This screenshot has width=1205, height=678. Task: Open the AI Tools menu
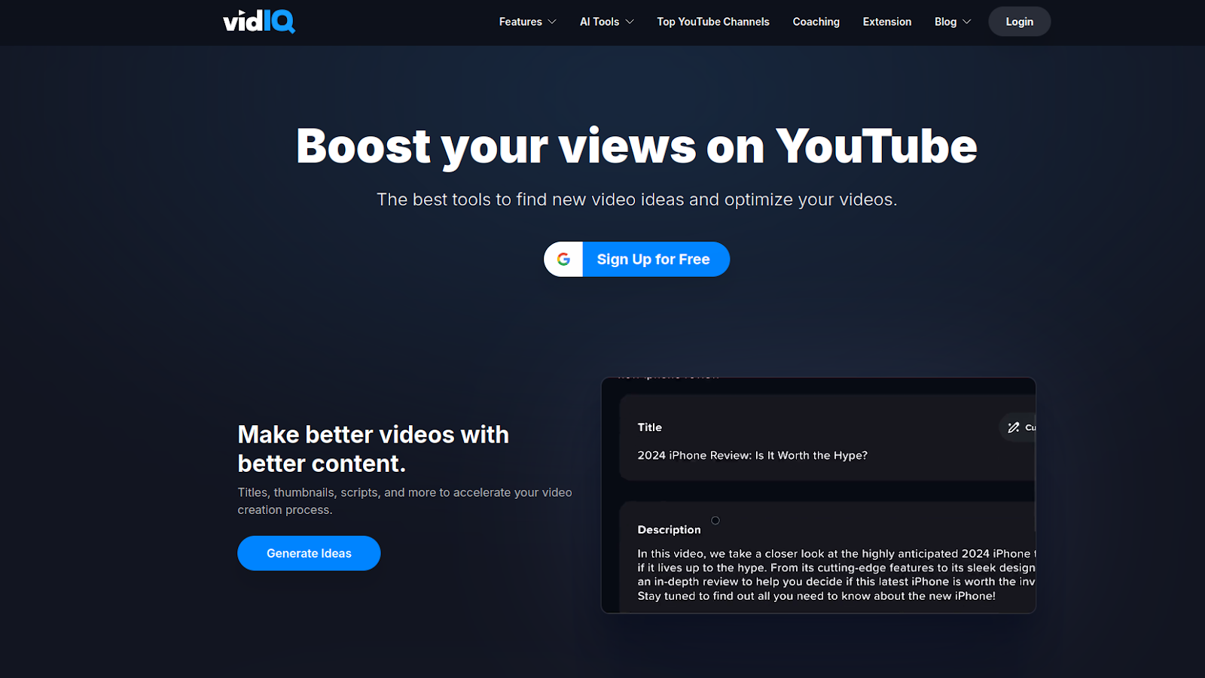pyautogui.click(x=607, y=22)
